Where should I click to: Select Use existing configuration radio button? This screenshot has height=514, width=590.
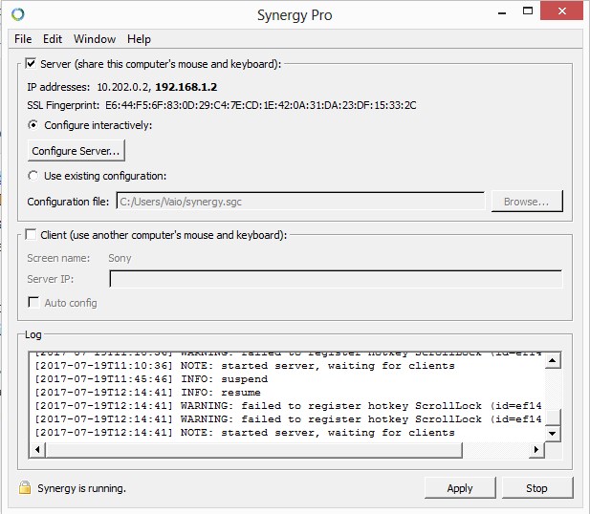[33, 176]
